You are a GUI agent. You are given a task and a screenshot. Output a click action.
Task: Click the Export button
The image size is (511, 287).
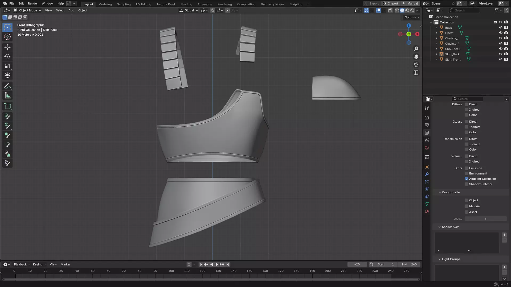pyautogui.click(x=371, y=3)
